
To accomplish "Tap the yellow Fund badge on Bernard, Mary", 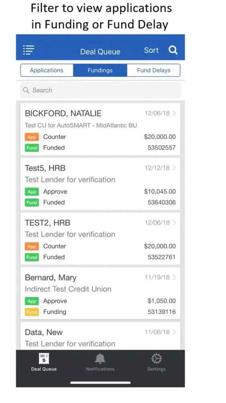I will [x=32, y=312].
